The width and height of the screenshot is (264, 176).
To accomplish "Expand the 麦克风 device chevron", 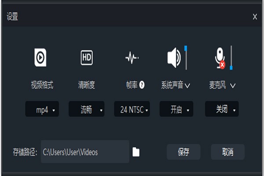I will tap(233, 86).
